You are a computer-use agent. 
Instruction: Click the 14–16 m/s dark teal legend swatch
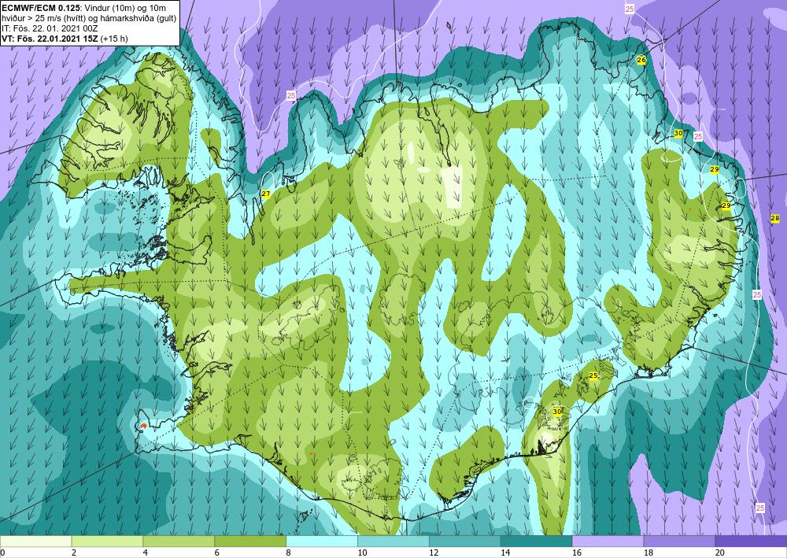point(536,541)
